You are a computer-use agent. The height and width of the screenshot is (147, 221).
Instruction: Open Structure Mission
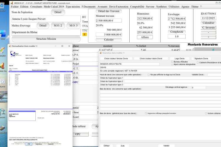click(46, 39)
